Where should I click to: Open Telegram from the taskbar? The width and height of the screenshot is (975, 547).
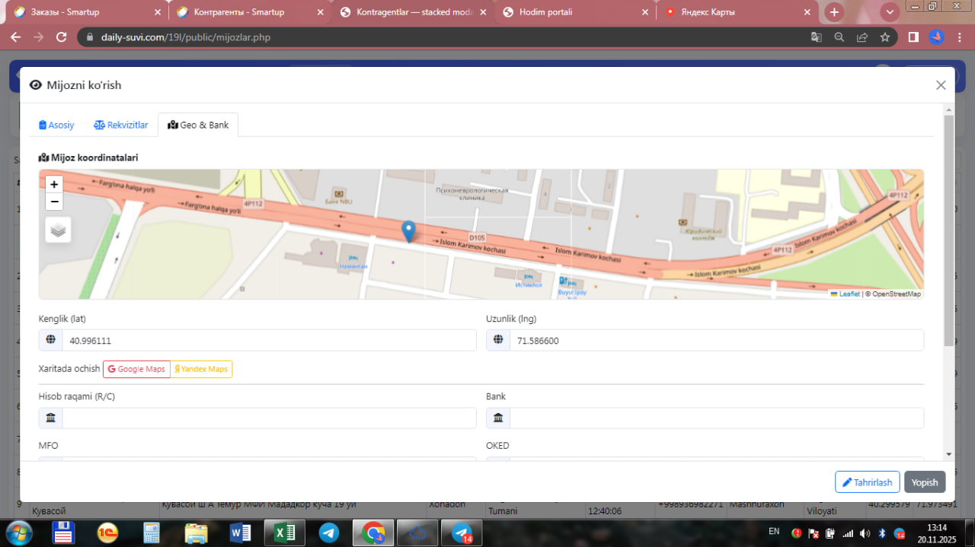click(x=329, y=533)
